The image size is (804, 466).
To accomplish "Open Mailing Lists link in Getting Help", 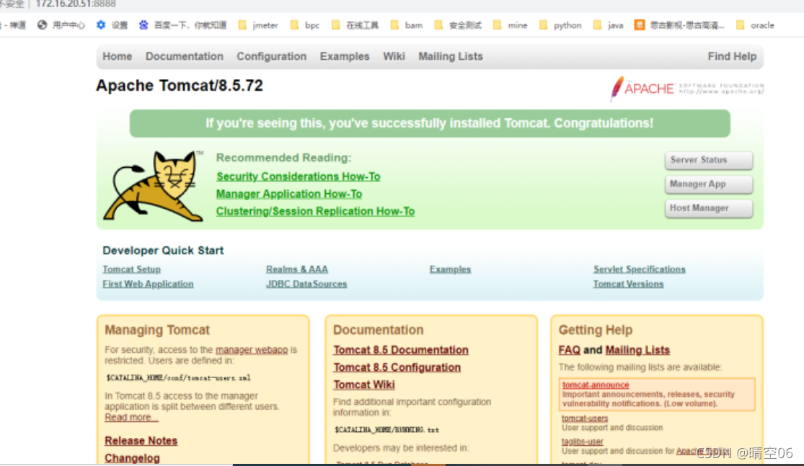I will pyautogui.click(x=637, y=350).
